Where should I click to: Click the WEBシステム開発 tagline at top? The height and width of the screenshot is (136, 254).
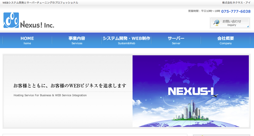[40, 3]
